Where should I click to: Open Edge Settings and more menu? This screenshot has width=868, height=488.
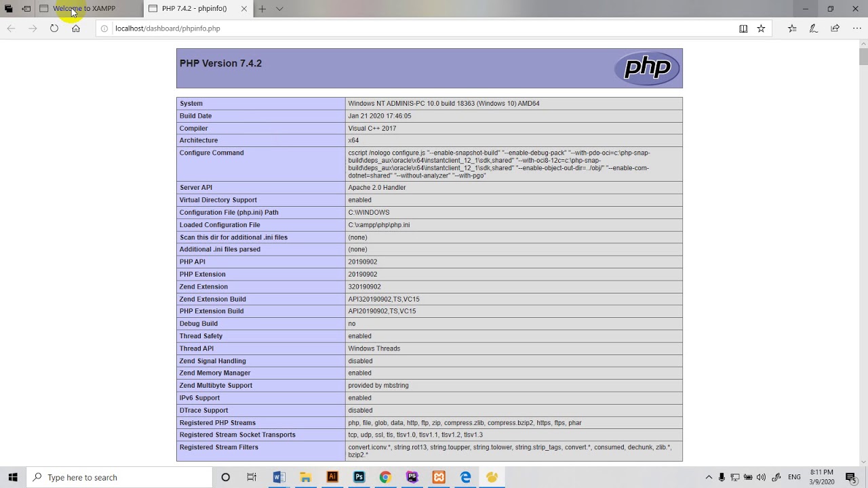point(856,28)
